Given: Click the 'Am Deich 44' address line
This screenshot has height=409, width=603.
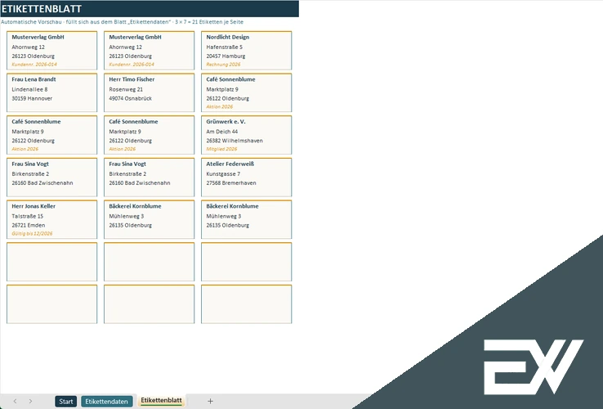Looking at the screenshot, I should pyautogui.click(x=222, y=132).
